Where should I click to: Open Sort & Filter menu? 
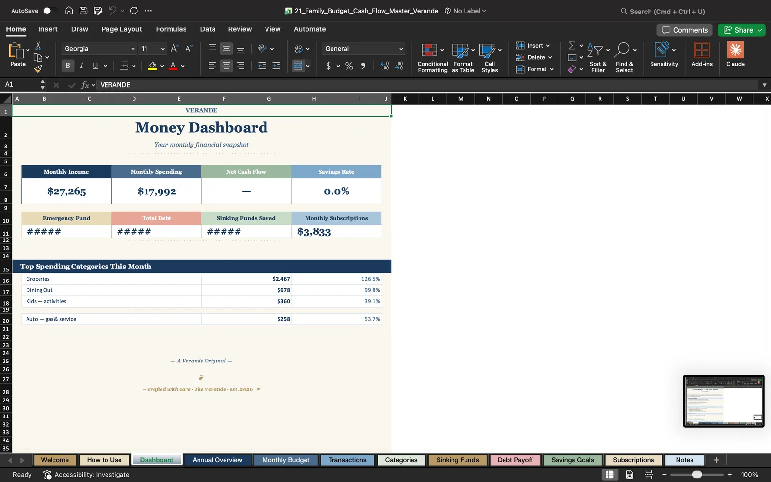pyautogui.click(x=598, y=58)
